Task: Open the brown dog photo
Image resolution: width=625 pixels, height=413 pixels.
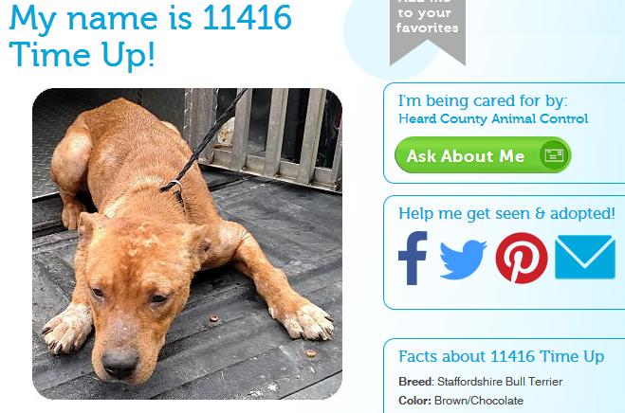Action: 187,243
